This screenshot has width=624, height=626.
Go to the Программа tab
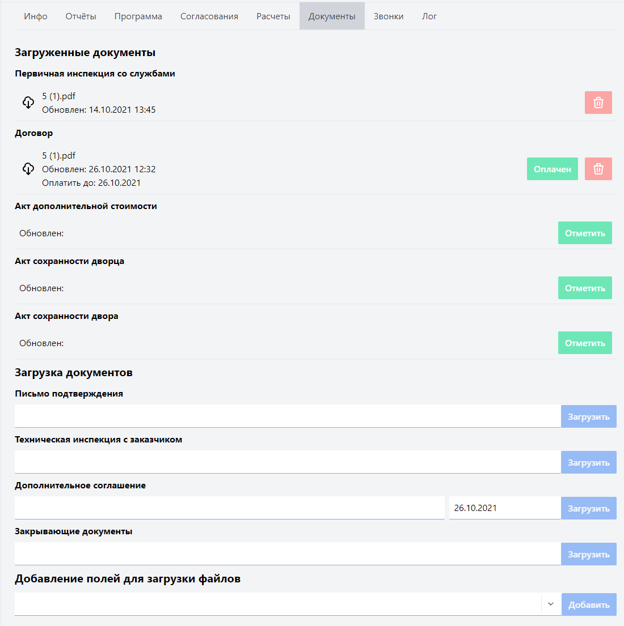click(138, 16)
